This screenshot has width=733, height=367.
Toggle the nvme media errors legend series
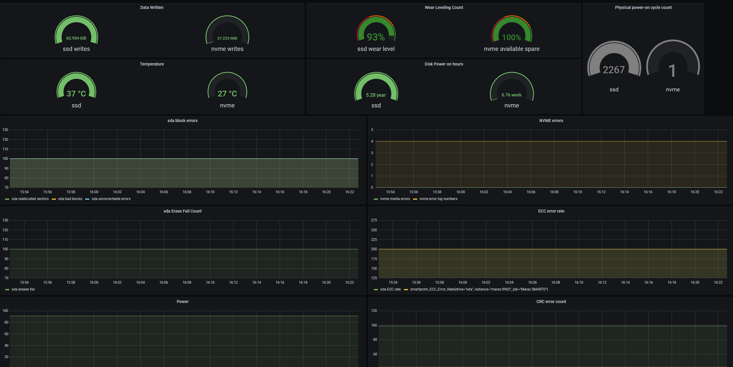(x=395, y=199)
